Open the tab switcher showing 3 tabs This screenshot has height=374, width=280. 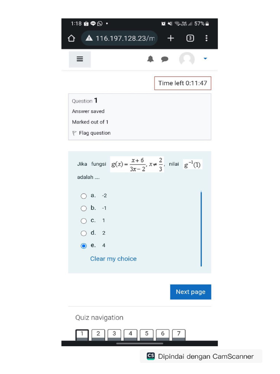[x=190, y=38]
